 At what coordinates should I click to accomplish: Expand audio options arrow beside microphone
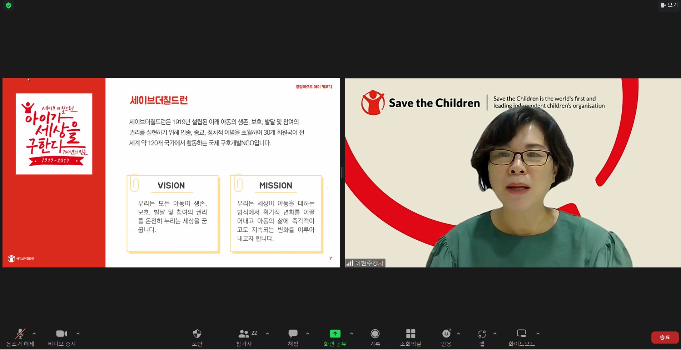point(34,334)
